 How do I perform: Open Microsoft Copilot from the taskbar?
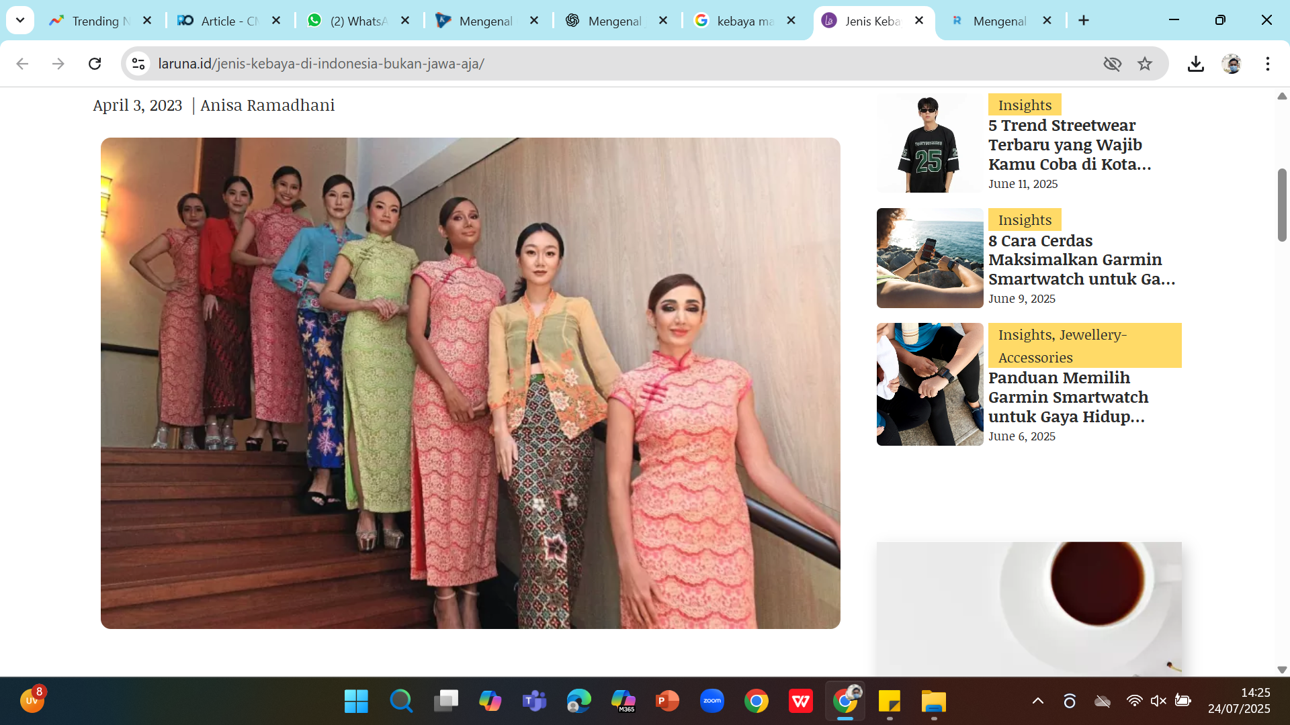[x=489, y=701]
